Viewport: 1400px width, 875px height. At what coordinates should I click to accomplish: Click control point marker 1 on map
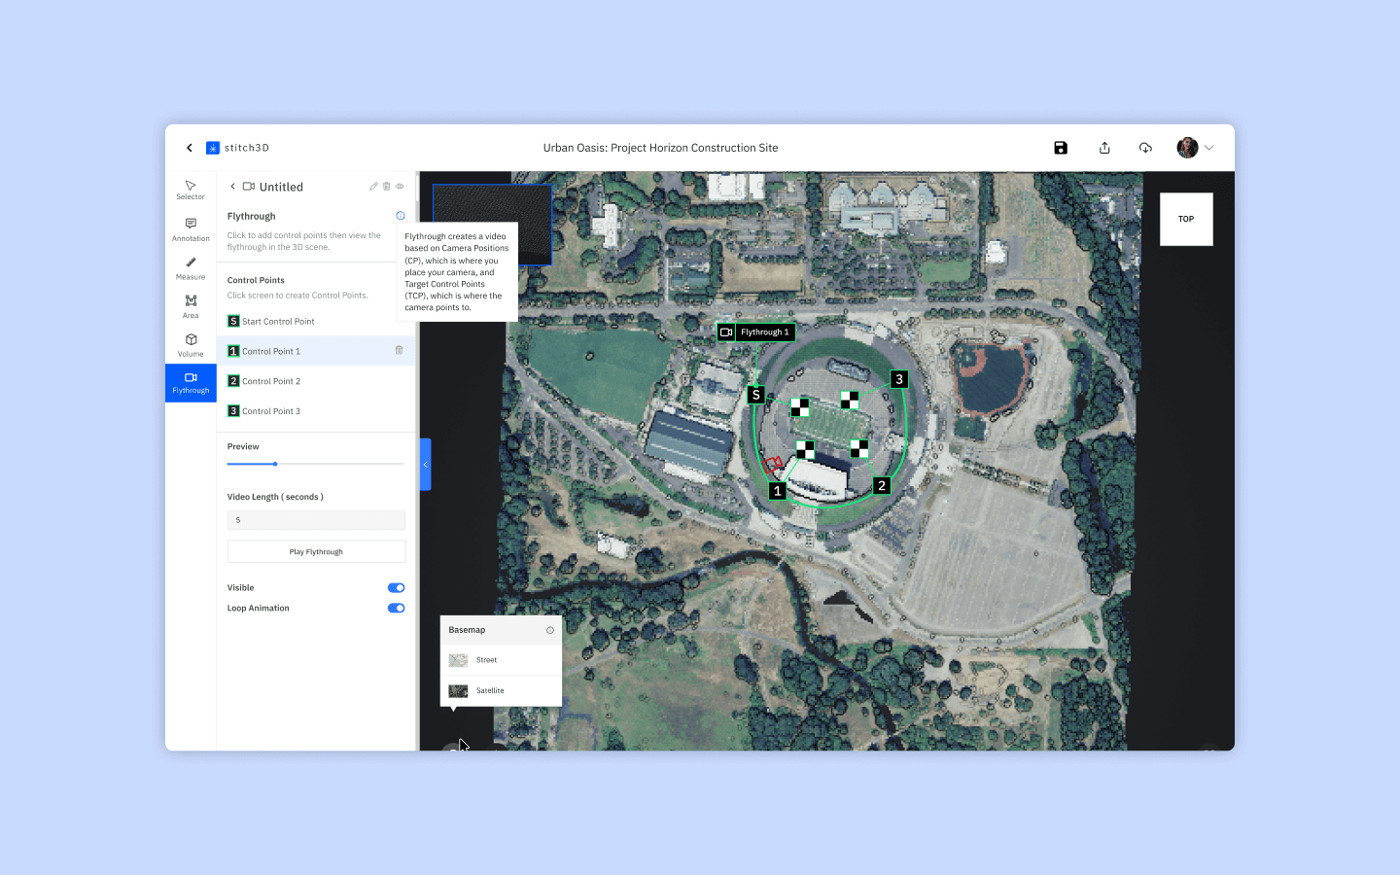(777, 491)
